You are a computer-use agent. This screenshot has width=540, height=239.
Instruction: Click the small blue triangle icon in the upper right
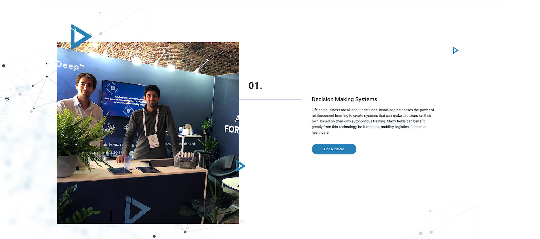point(456,50)
